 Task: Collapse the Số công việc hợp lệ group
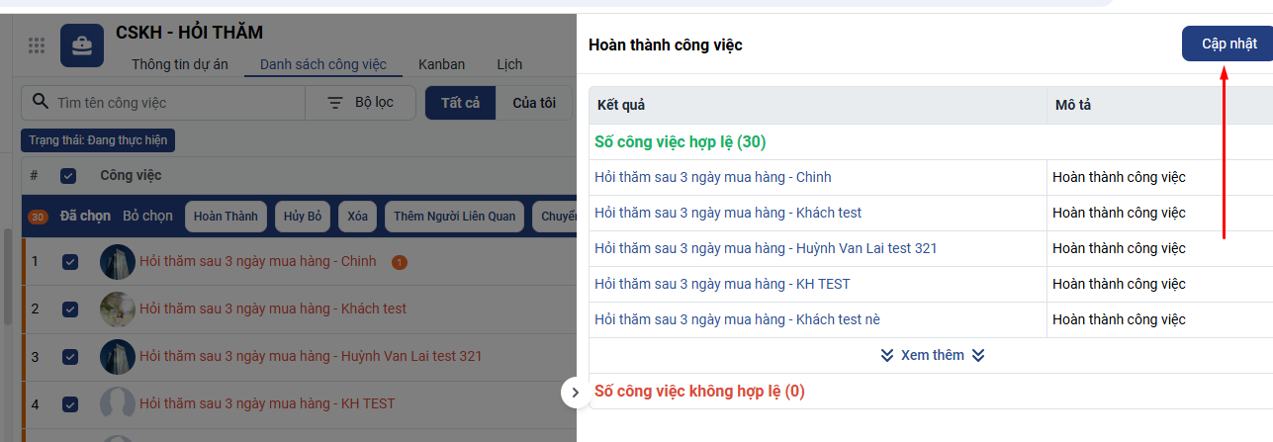[680, 142]
